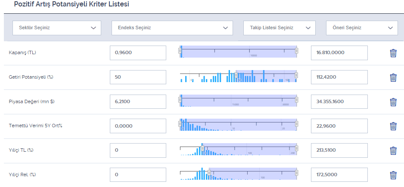Click the Kapanış minimum value field 0,9600
The image size is (404, 187).
[x=138, y=53]
